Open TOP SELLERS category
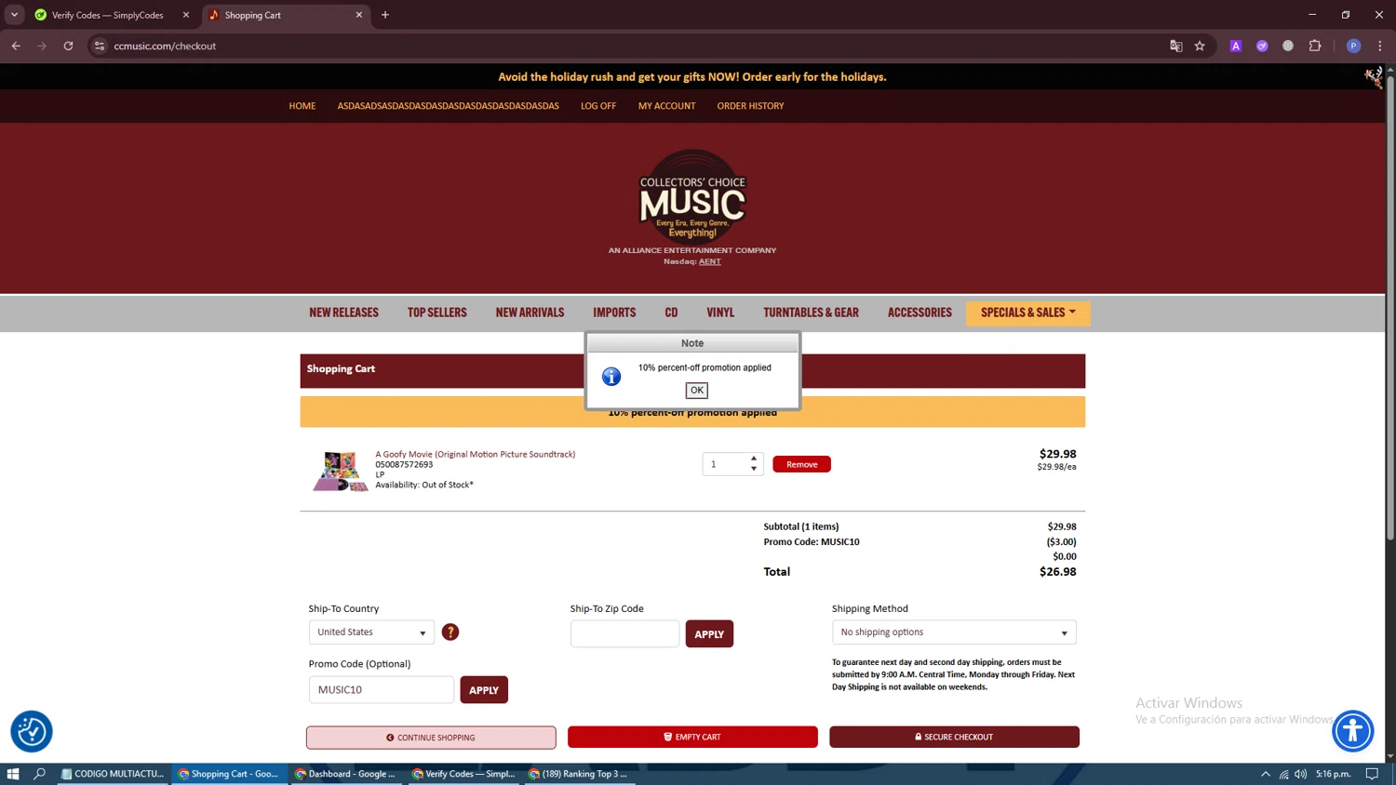The image size is (1396, 785). 436,313
